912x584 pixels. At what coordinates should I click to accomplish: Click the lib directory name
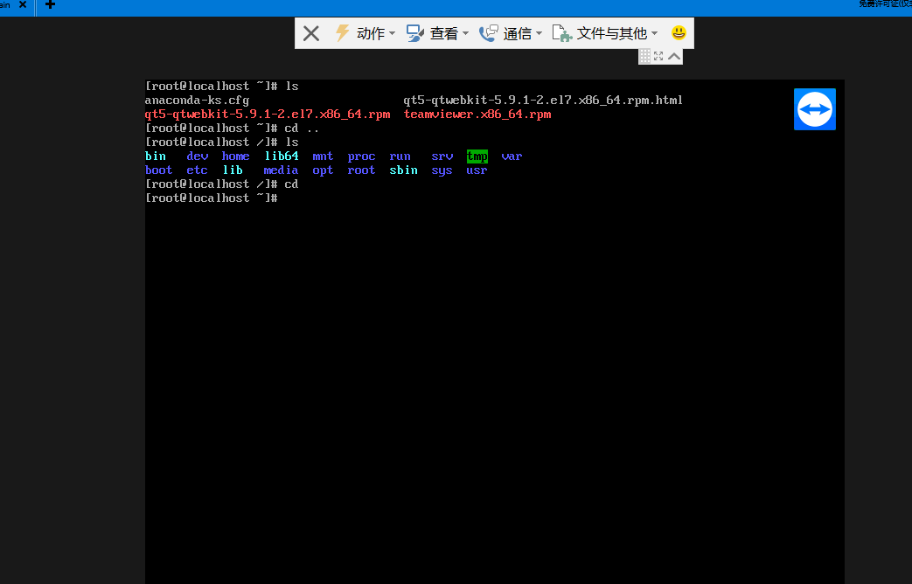[233, 170]
